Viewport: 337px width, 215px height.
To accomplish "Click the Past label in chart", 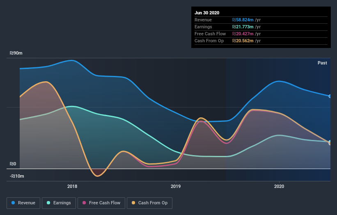I will pyautogui.click(x=322, y=63).
